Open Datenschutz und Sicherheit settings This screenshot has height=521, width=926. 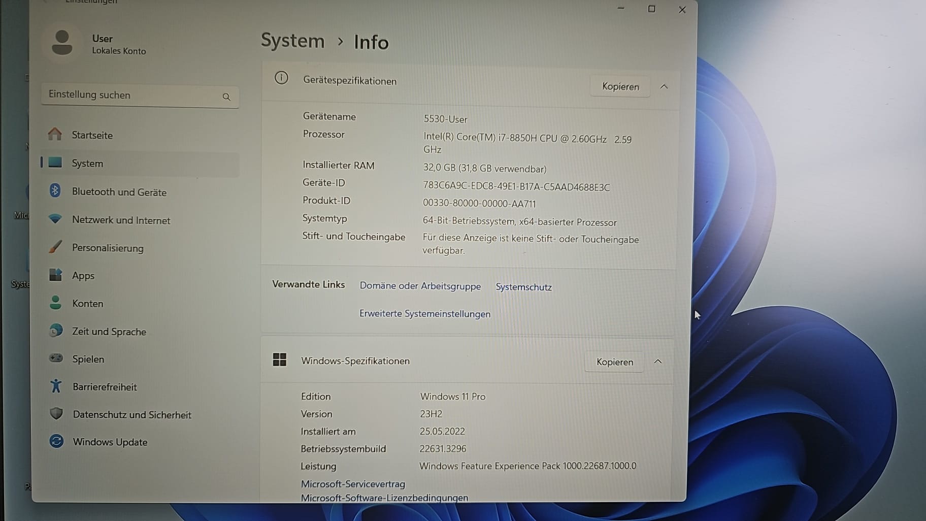click(140, 414)
